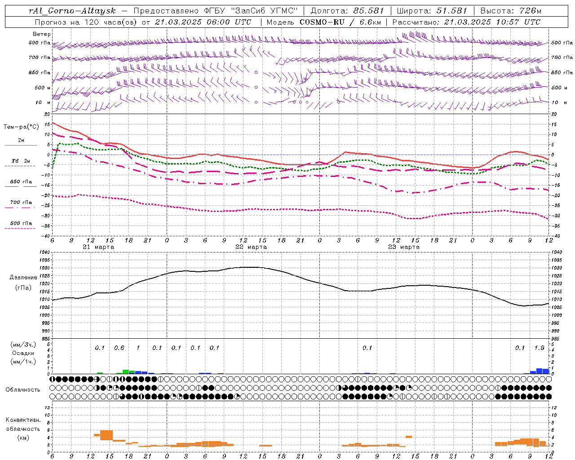Click the "(мм/3ч.)" precipitation unit label

click(x=23, y=345)
